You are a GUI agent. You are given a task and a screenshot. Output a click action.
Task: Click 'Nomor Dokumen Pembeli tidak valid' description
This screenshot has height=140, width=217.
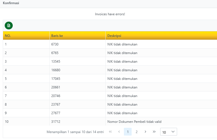point(134,122)
